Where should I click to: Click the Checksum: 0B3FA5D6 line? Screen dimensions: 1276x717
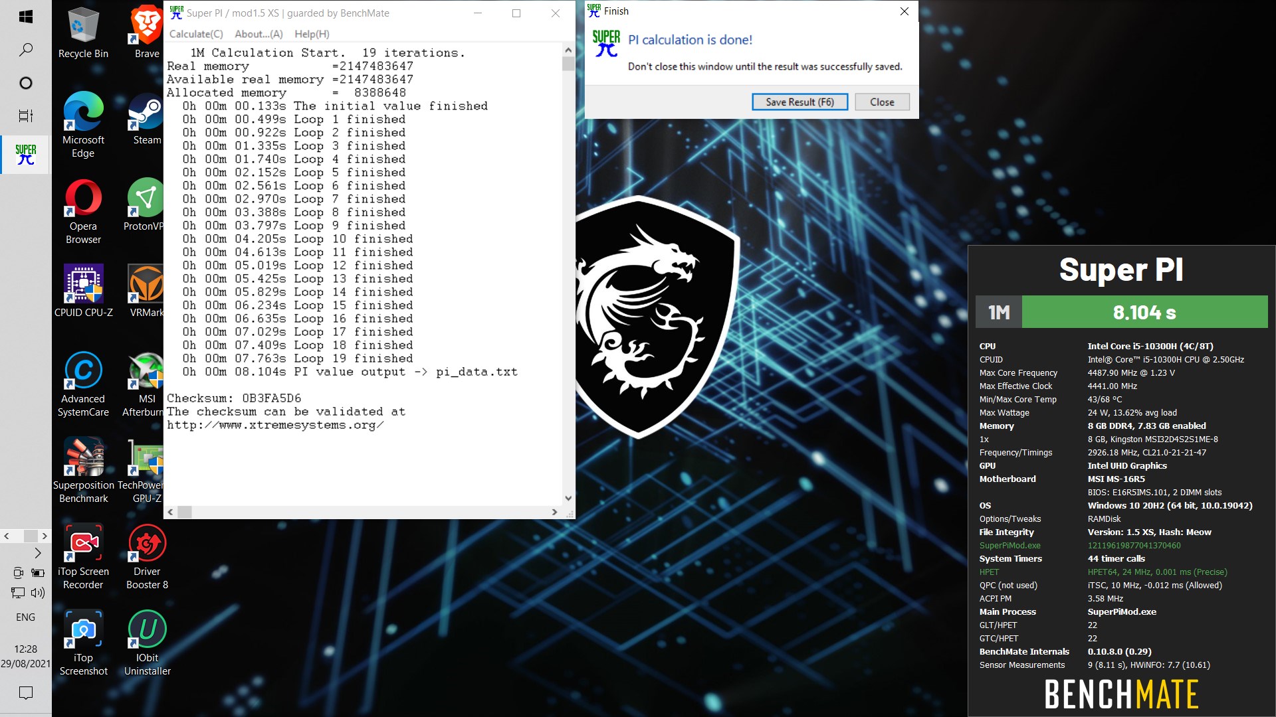click(234, 398)
